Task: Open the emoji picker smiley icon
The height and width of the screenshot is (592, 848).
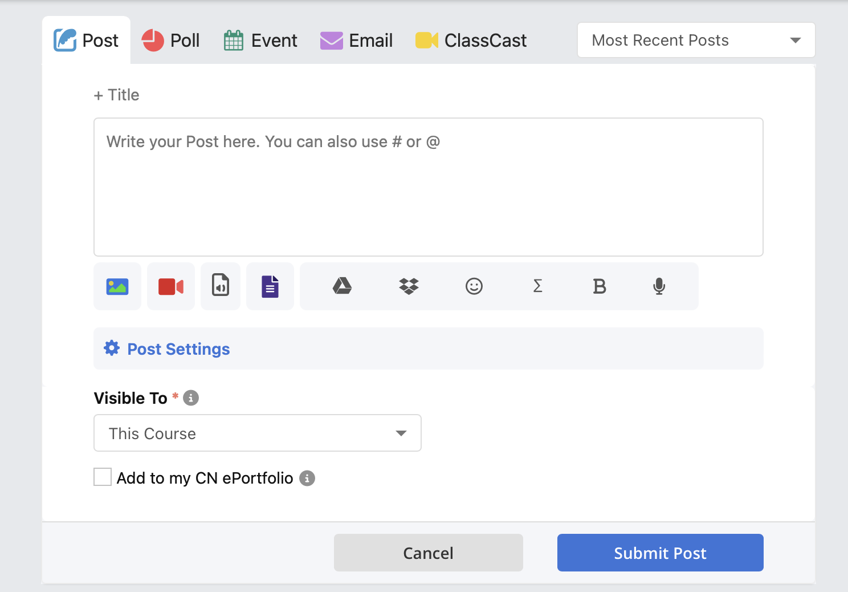Action: click(474, 286)
